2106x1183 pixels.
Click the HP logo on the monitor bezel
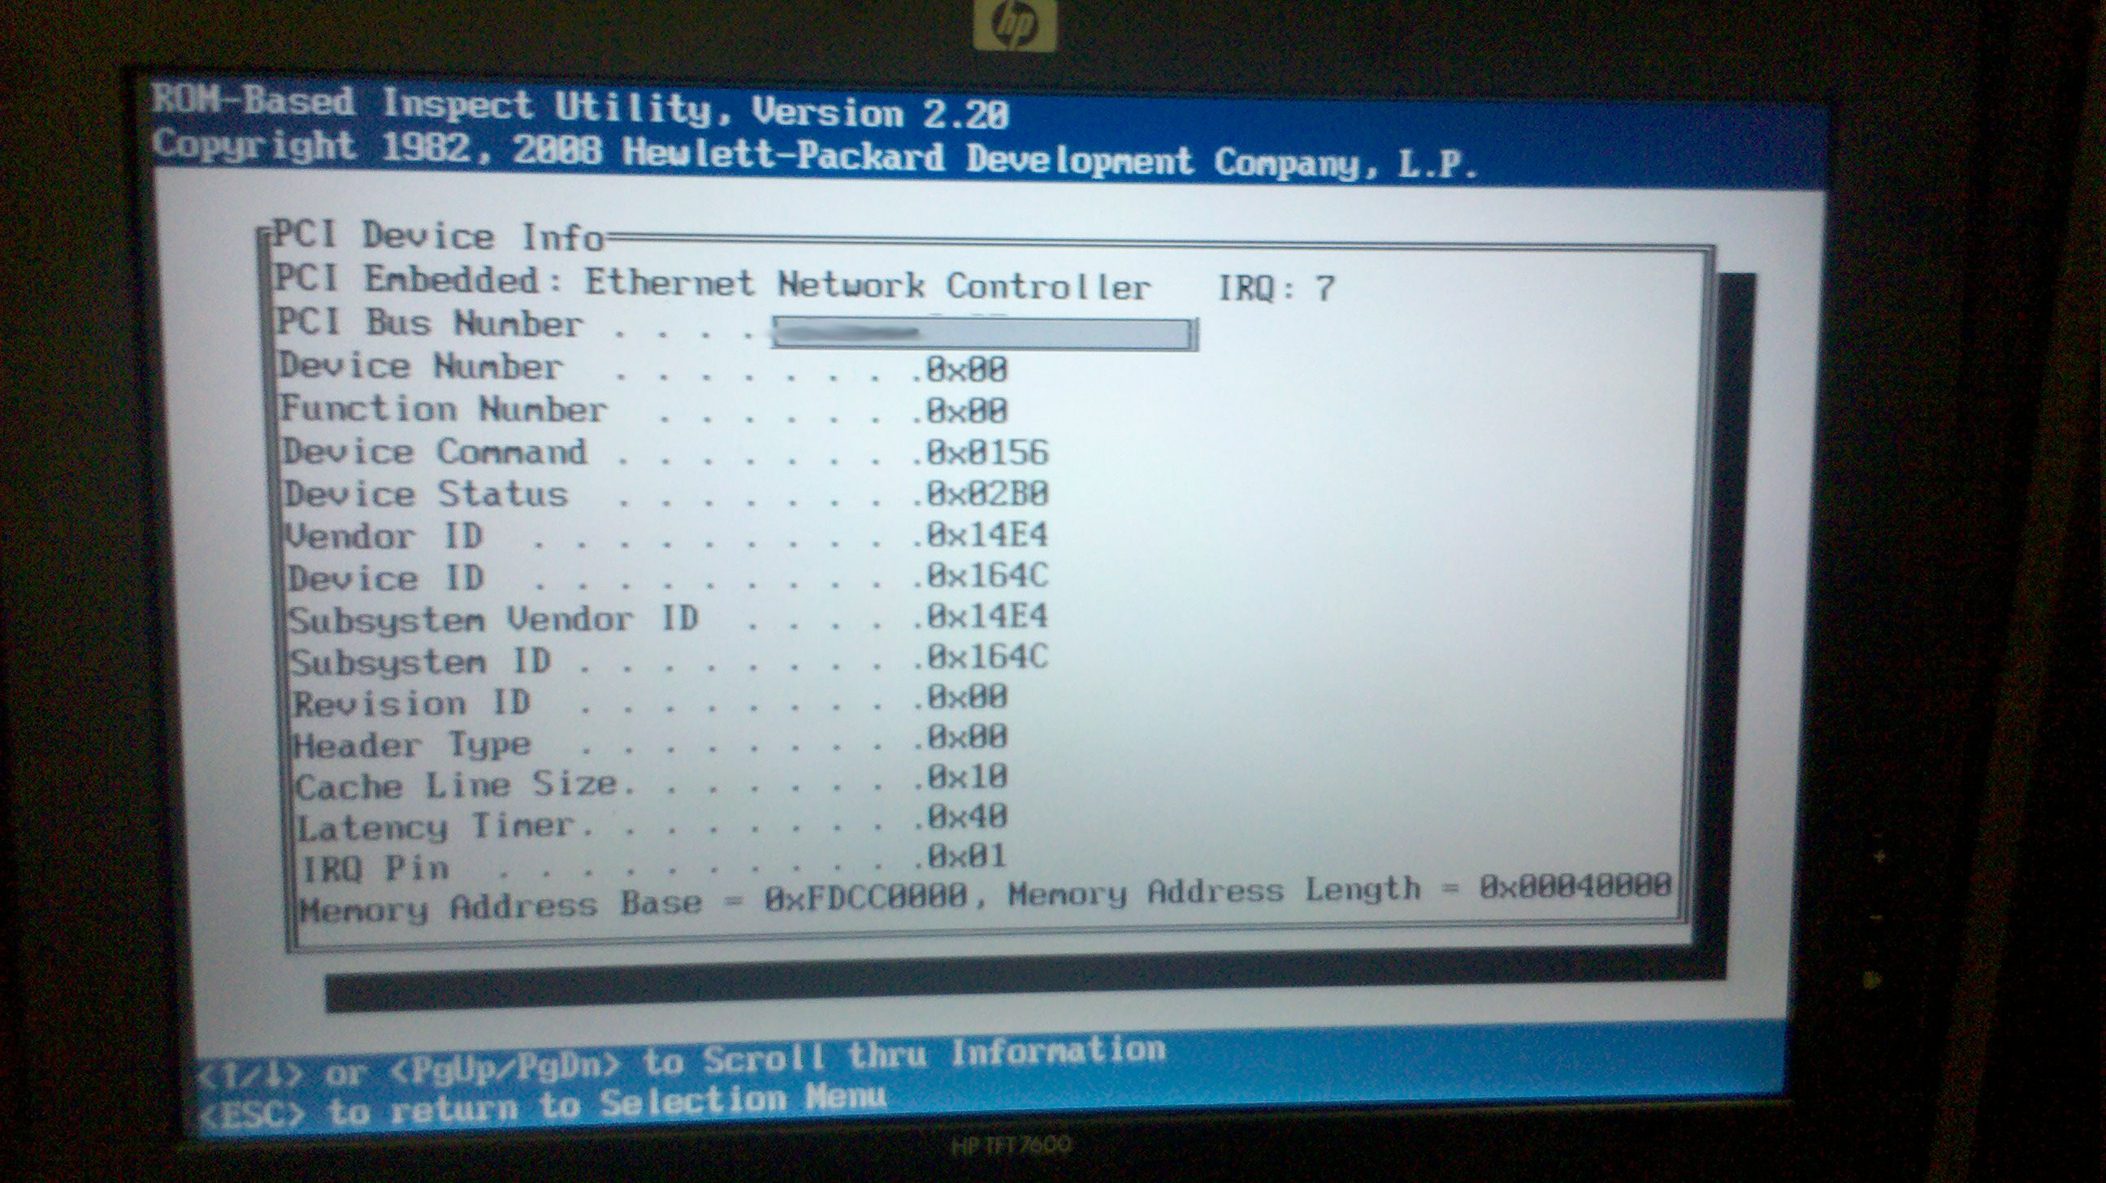coord(1015,26)
